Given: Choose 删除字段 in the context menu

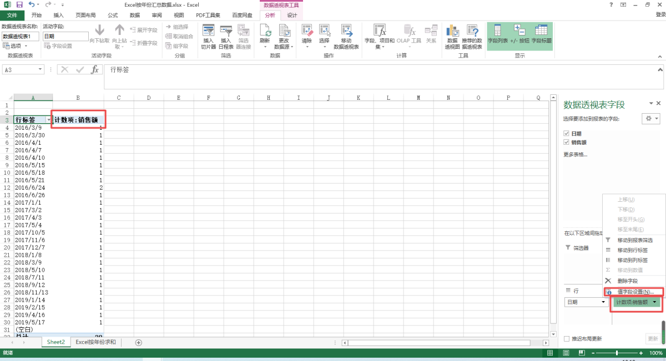Looking at the screenshot, I should [x=627, y=281].
